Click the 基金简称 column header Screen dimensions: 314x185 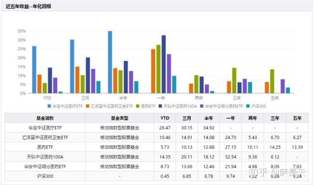45,118
